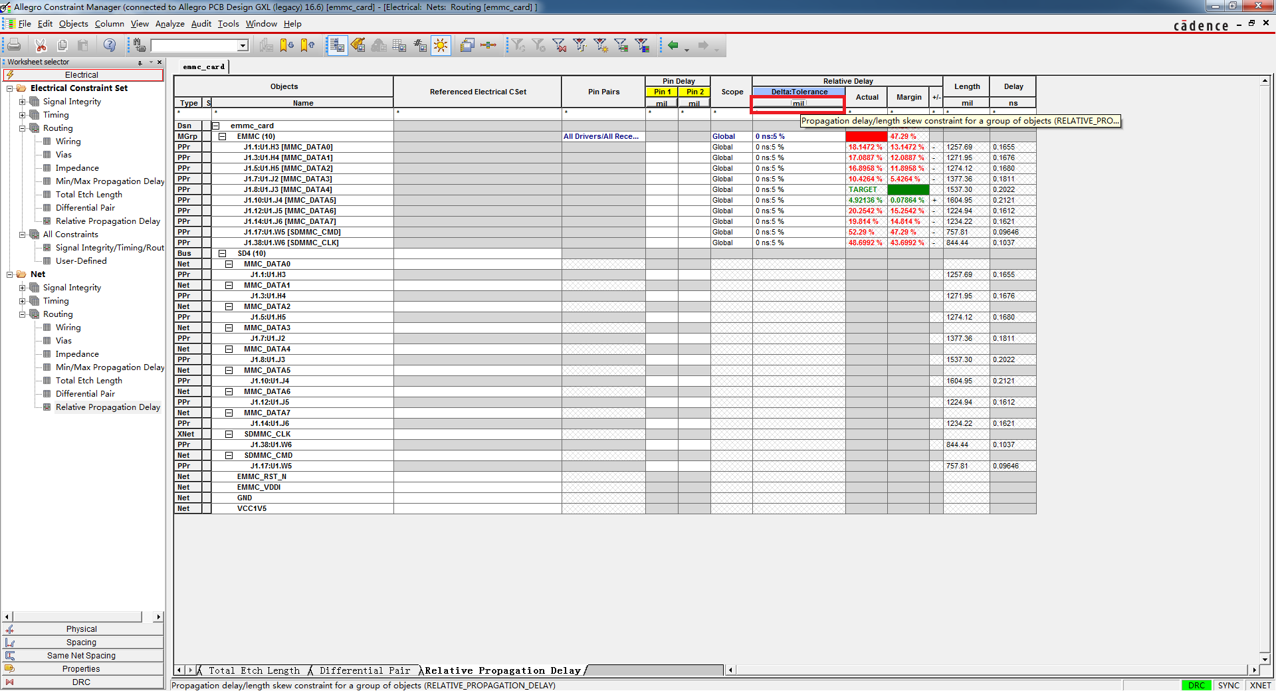1276x691 pixels.
Task: Select Min/Max Propagation Delay under Net Routing
Action: tap(110, 367)
